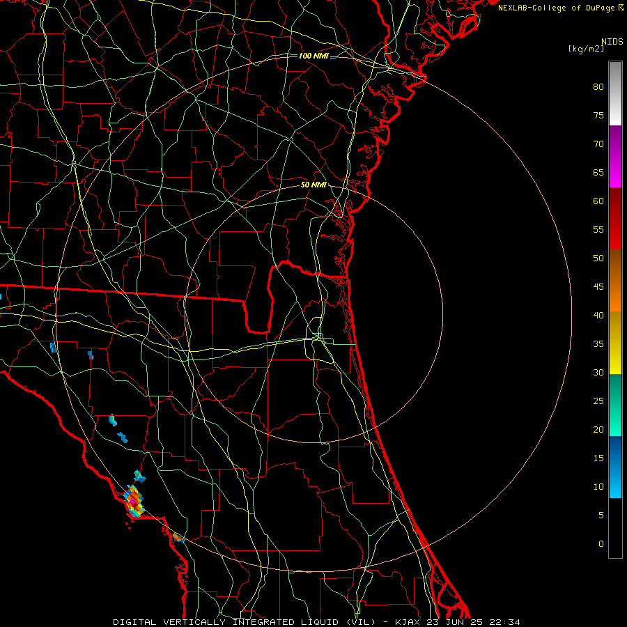Image resolution: width=627 pixels, height=627 pixels.
Task: Click the 40 value on the color scale
Action: (598, 316)
